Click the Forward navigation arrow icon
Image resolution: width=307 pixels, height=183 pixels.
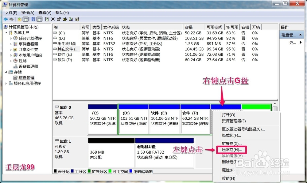[11, 19]
